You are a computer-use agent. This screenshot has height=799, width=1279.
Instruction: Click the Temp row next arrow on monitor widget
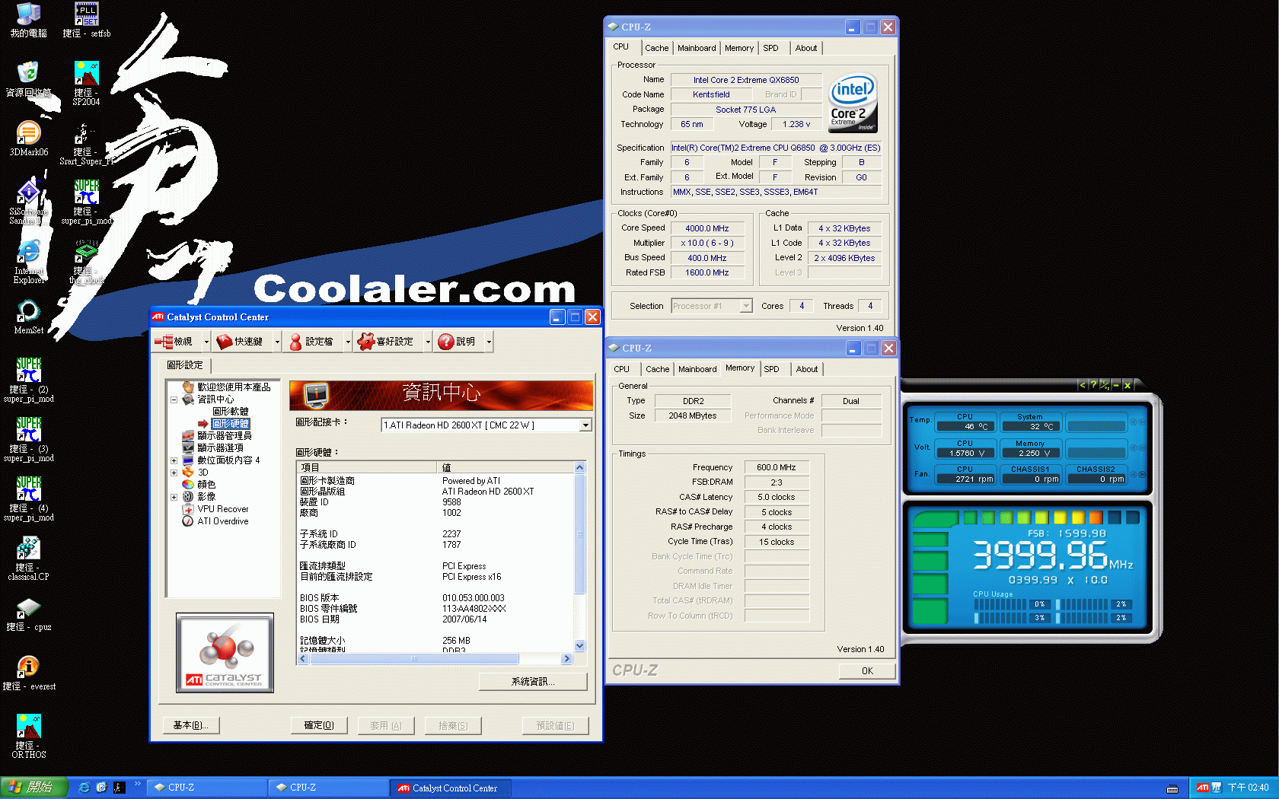click(1143, 422)
